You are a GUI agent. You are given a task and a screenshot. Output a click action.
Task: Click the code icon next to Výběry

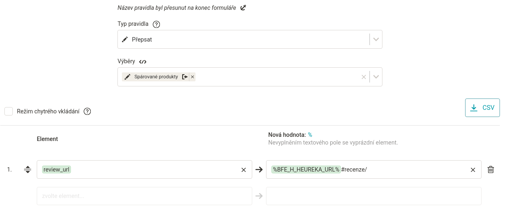click(143, 62)
